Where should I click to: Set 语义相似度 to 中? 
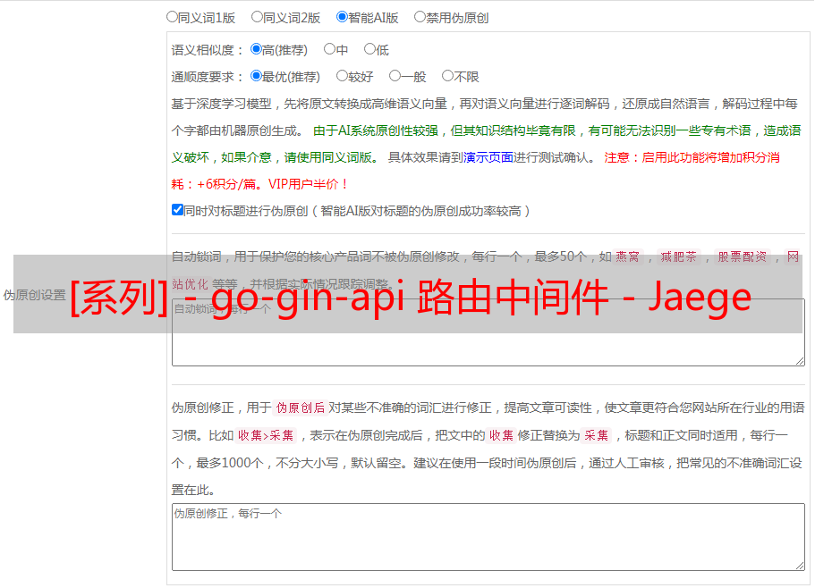point(329,49)
